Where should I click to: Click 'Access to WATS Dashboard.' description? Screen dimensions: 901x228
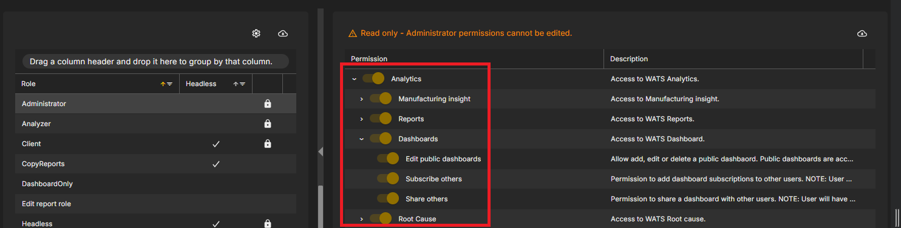[x=658, y=139]
